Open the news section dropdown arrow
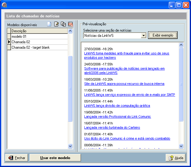This screenshot has width=191, height=167. 143,36
